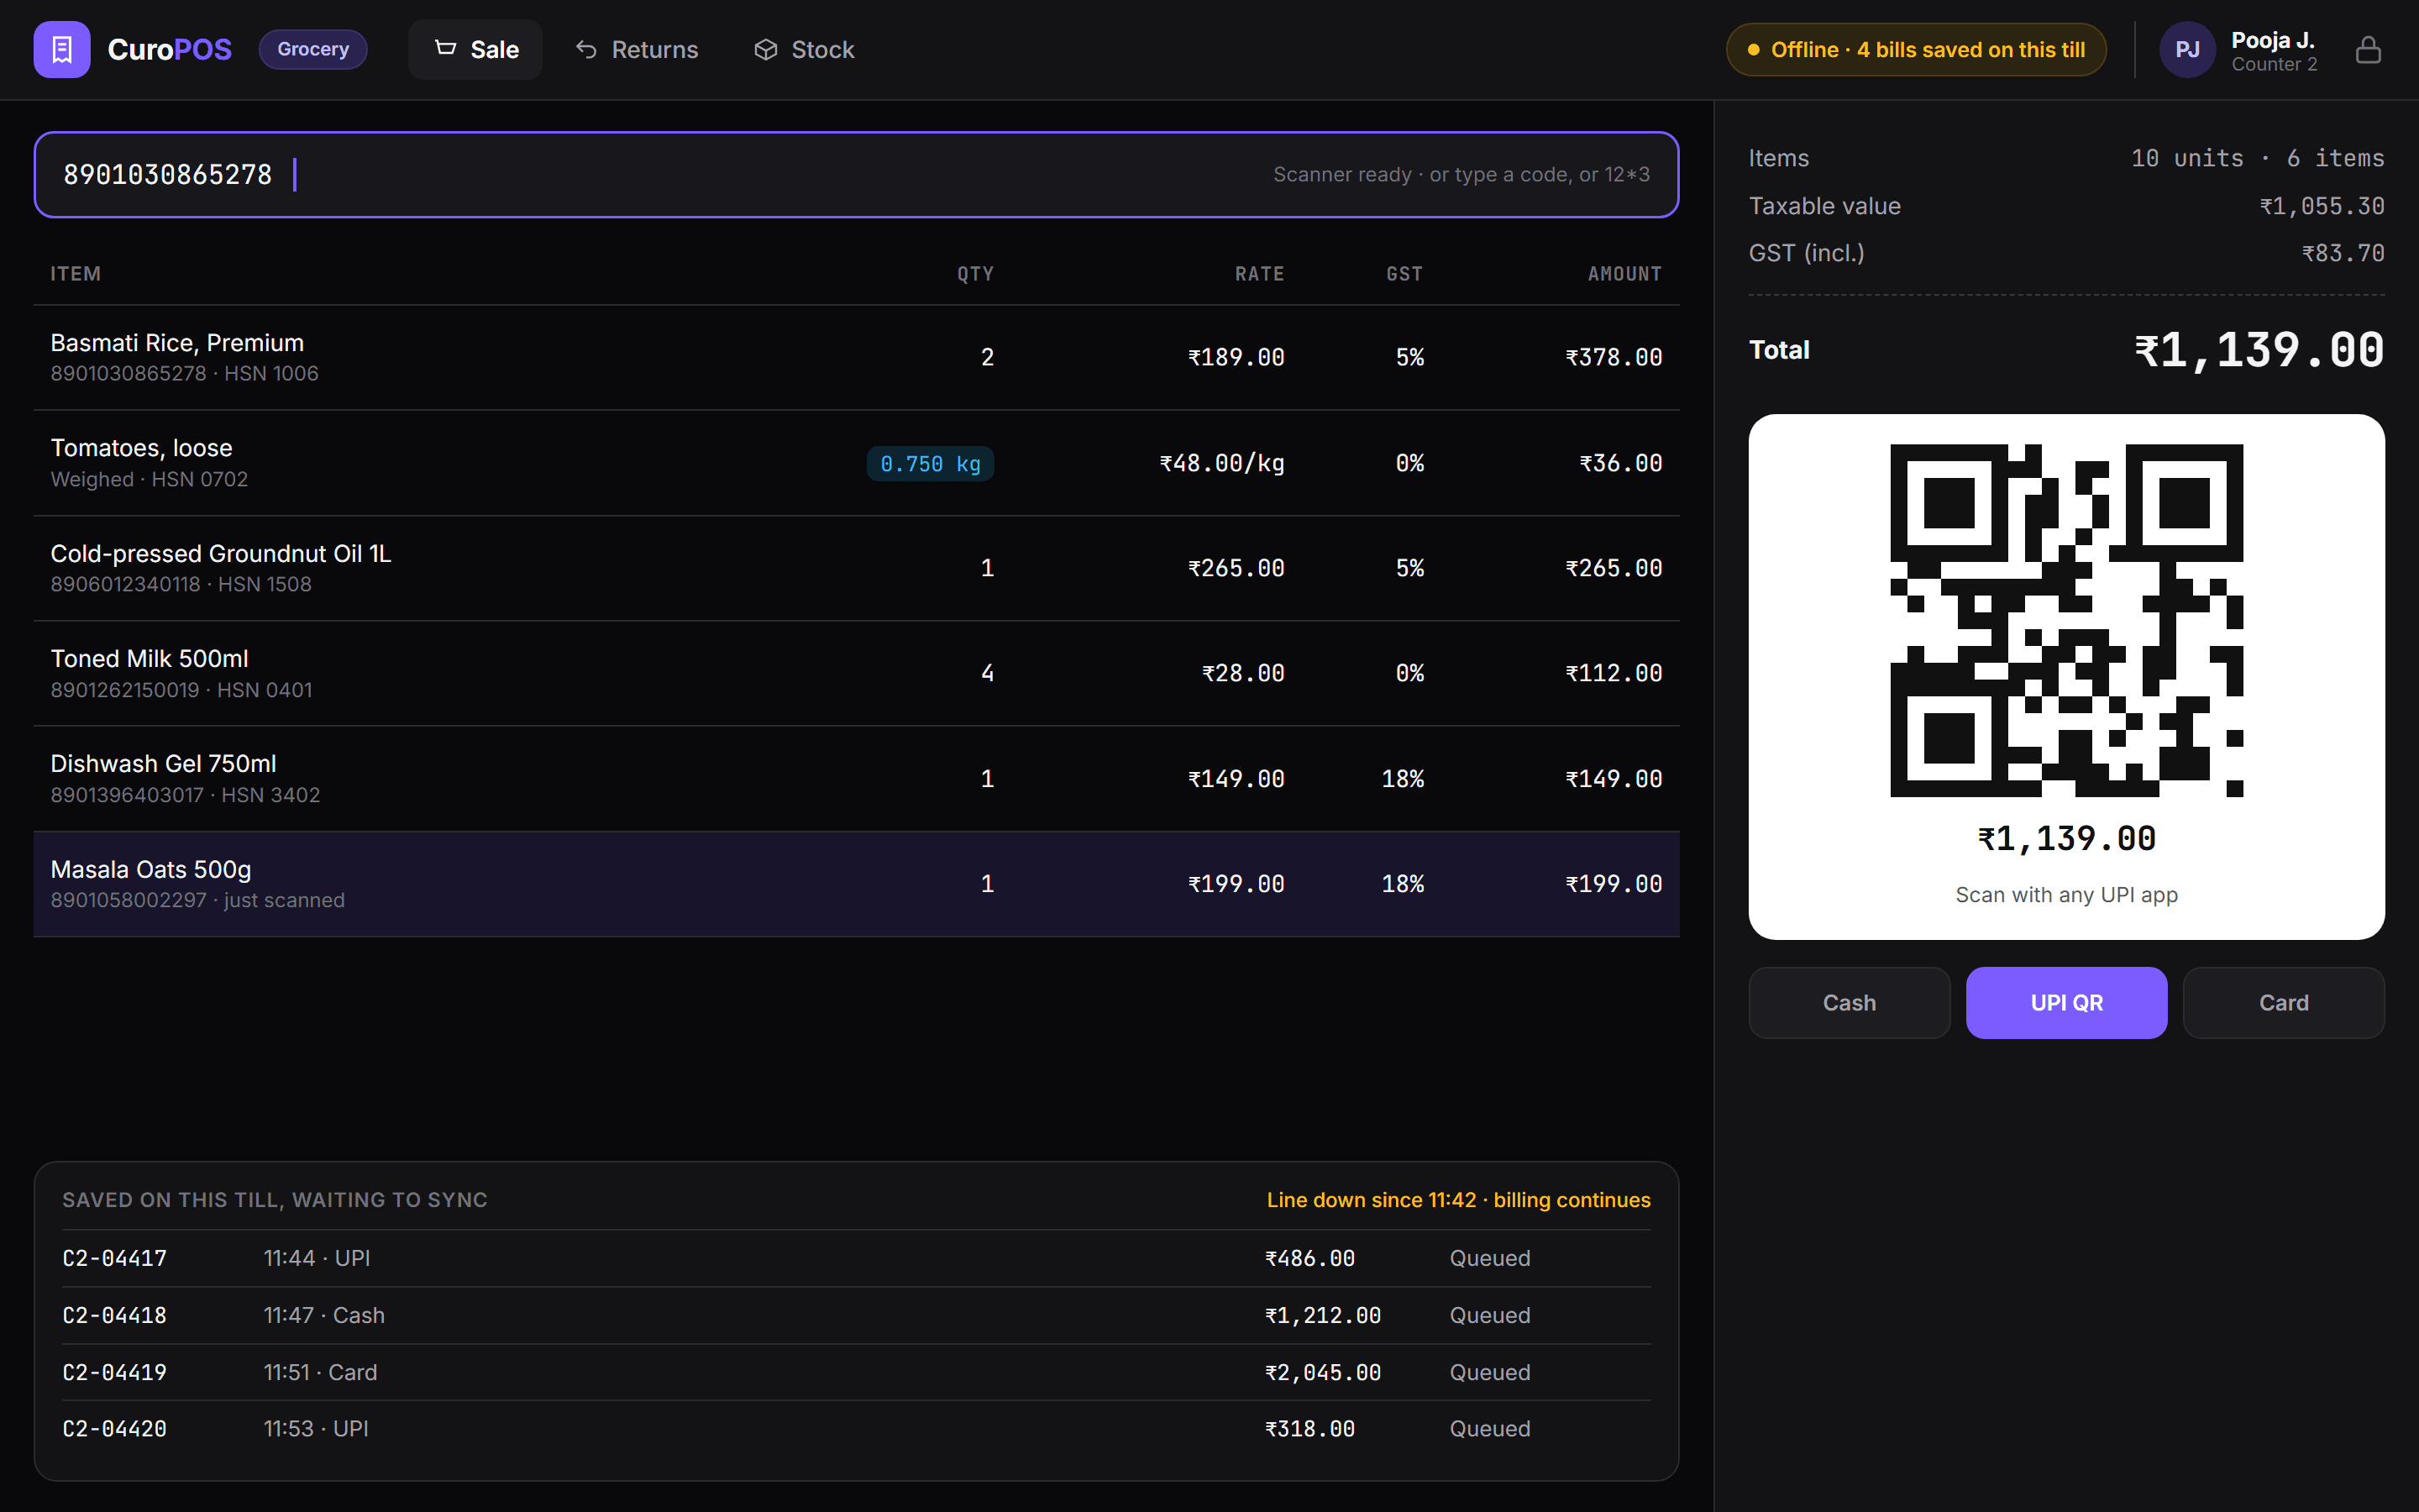Select Cash payment method
Screen dimensions: 2419x1512
click(1850, 1002)
